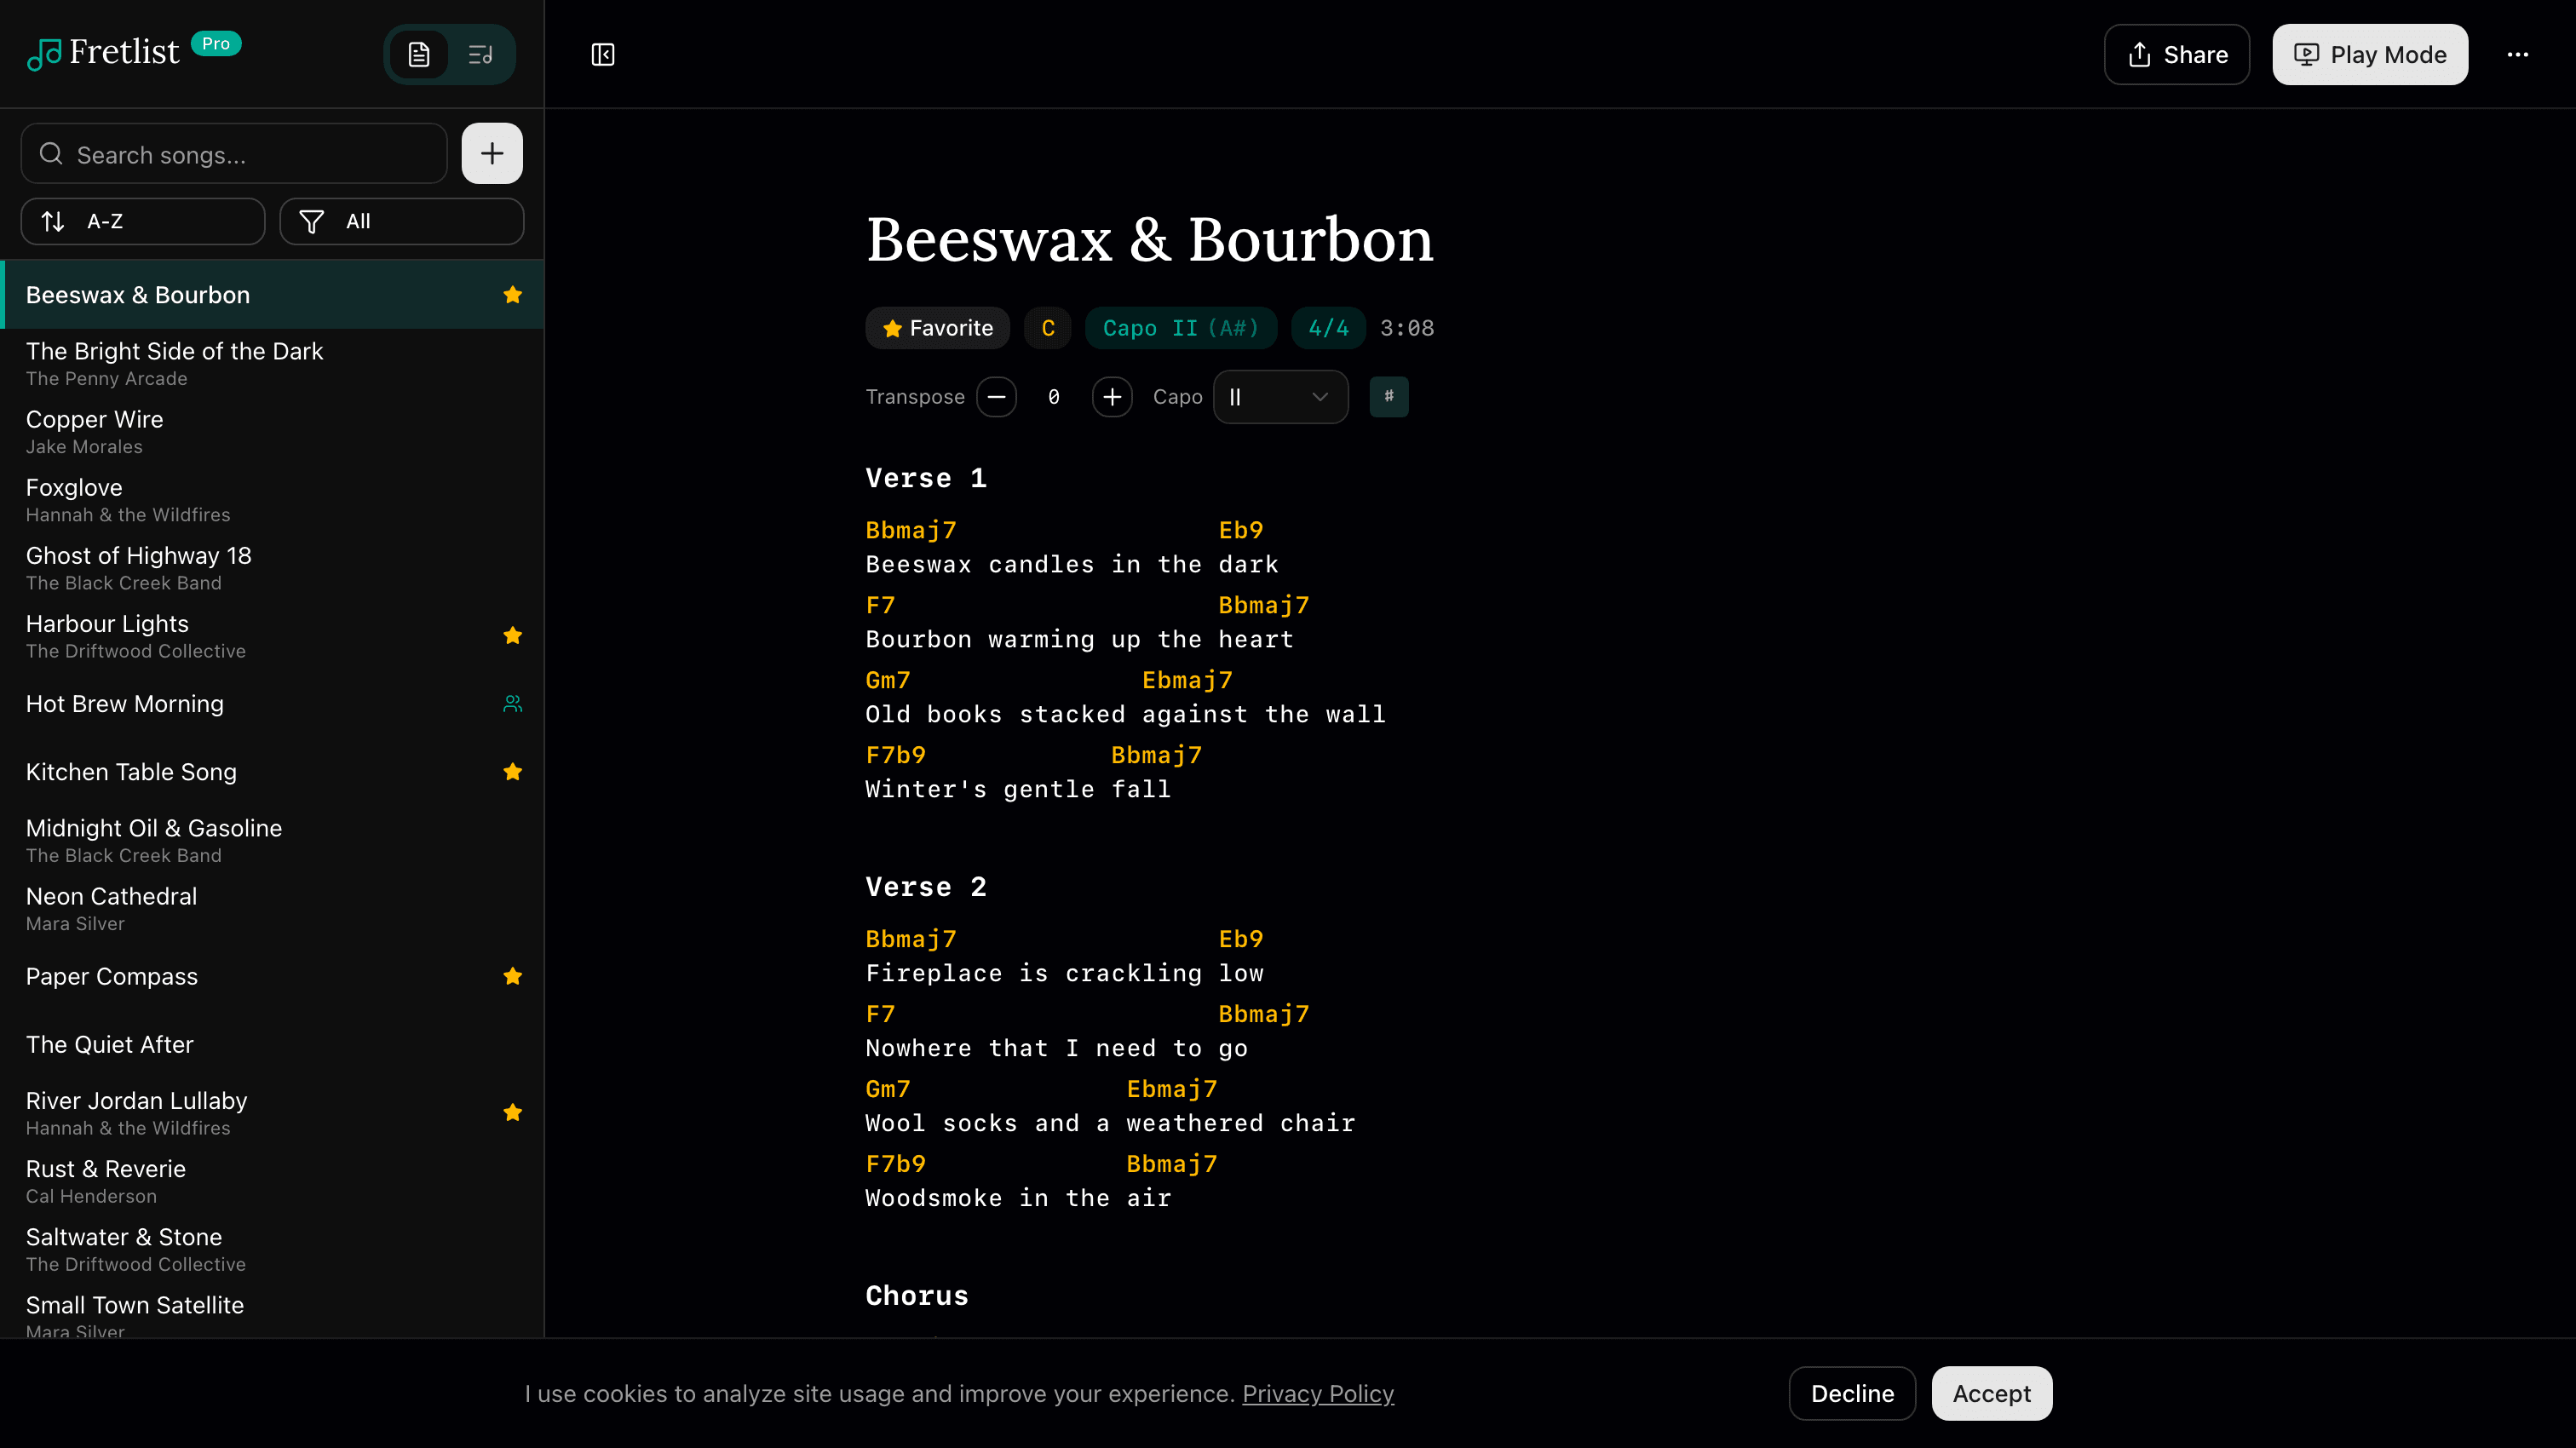2576x1448 pixels.
Task: Open the Share dialog
Action: [x=2176, y=54]
